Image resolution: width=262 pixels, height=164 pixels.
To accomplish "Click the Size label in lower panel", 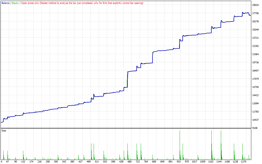I will (x=4, y=131).
